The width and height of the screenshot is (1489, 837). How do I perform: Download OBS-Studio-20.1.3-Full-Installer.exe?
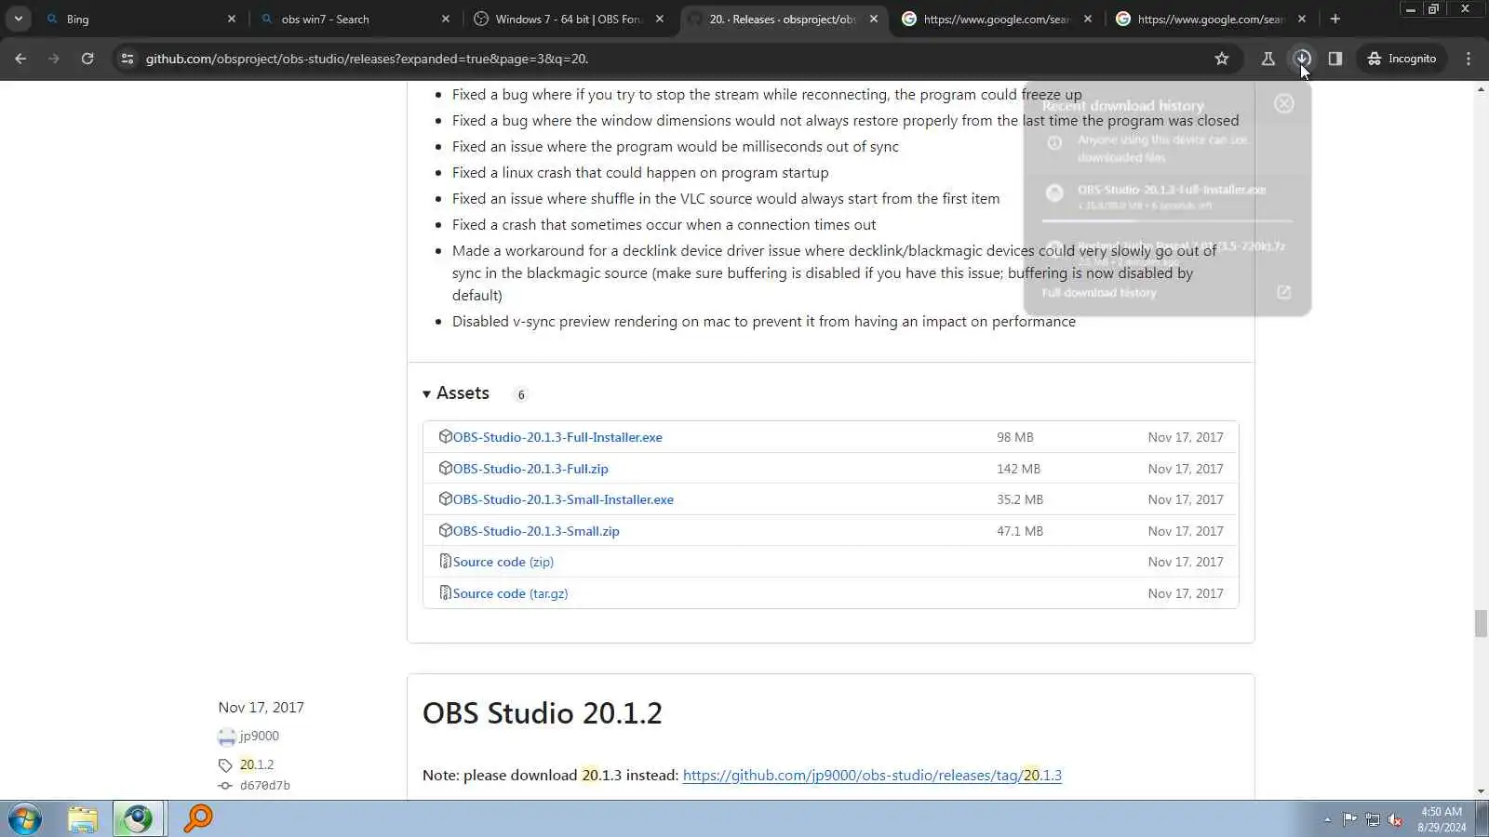point(557,437)
